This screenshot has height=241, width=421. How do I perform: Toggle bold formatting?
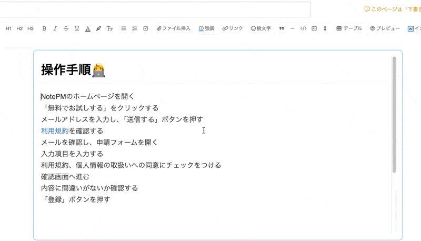44,28
